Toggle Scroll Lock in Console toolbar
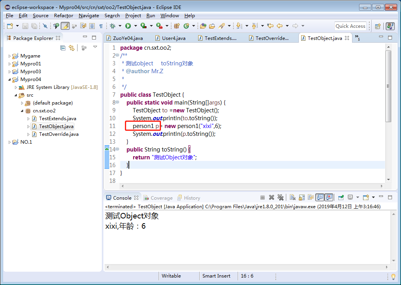The image size is (401, 285). (x=302, y=197)
